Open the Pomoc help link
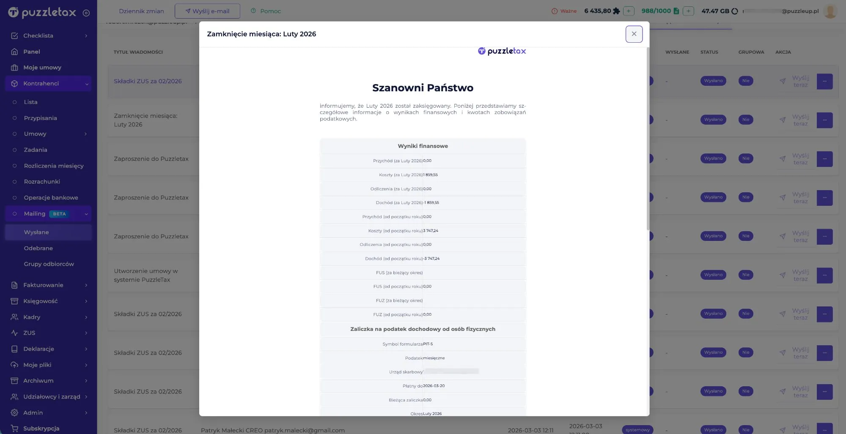This screenshot has height=434, width=846. pyautogui.click(x=266, y=11)
